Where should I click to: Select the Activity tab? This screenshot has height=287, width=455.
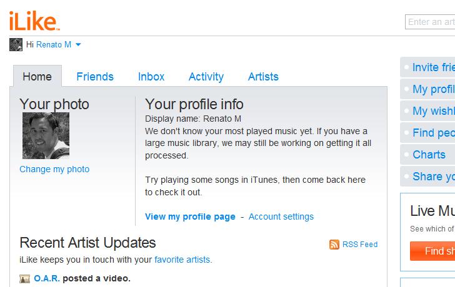206,77
